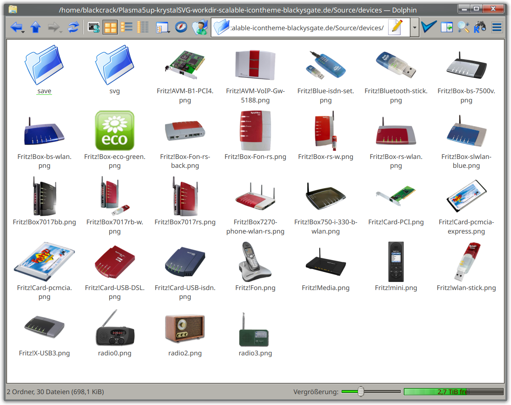Click the compass icon in toolbar
Image resolution: width=511 pixels, height=405 pixels.
[x=181, y=27]
